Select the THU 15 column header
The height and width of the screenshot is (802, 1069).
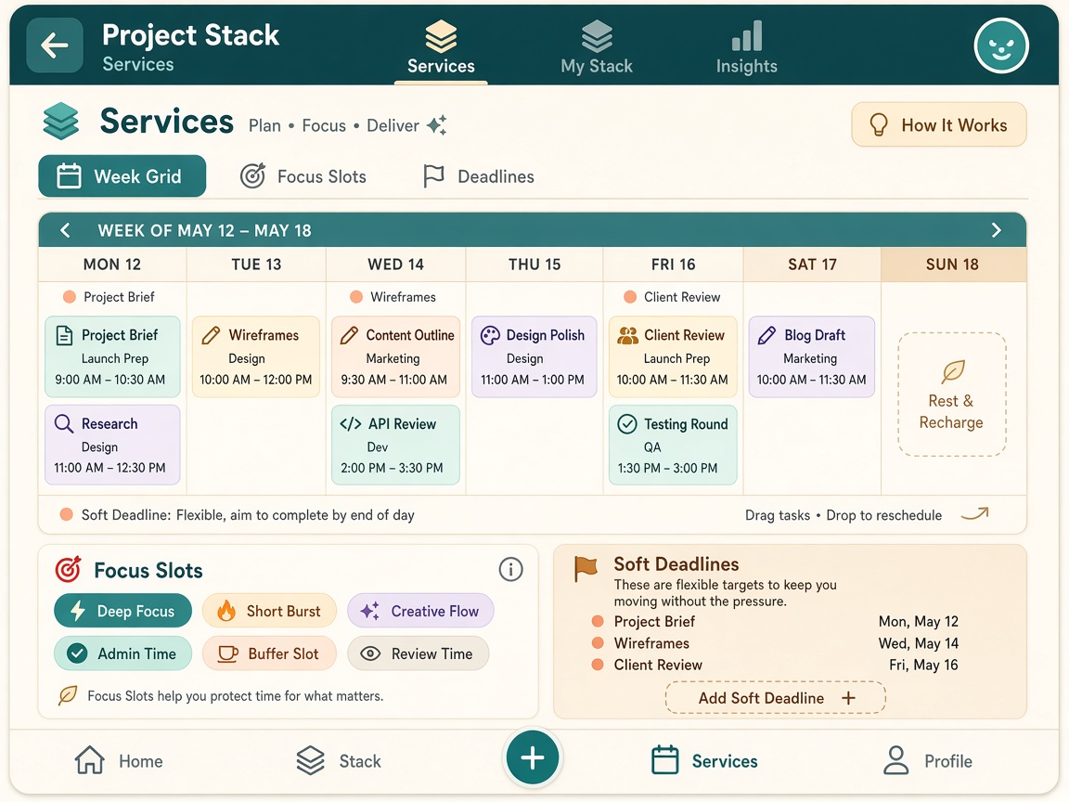[534, 265]
